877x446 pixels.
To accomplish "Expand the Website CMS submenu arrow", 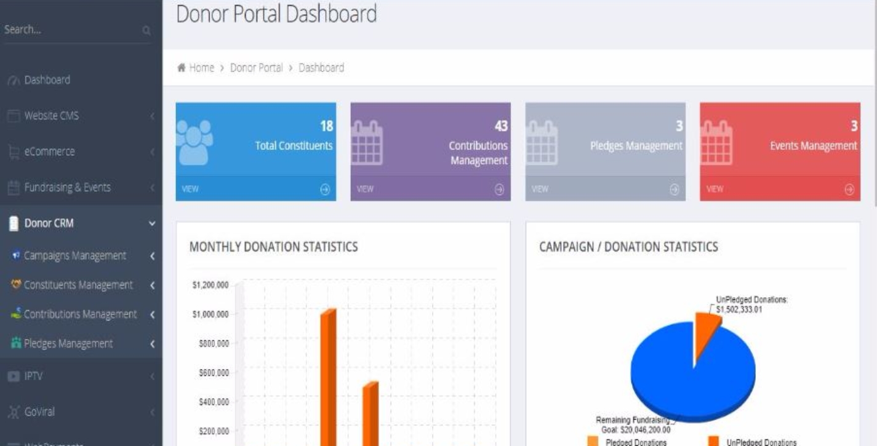I will [152, 116].
